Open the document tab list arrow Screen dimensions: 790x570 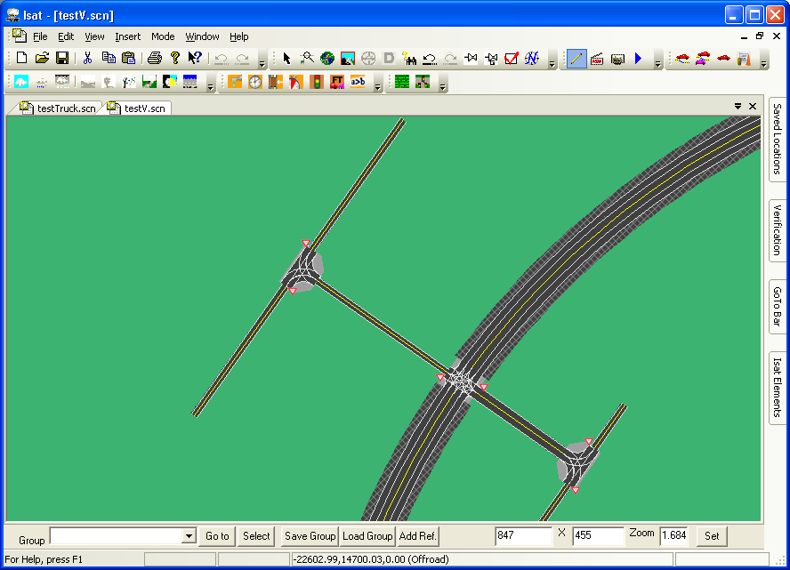(738, 107)
